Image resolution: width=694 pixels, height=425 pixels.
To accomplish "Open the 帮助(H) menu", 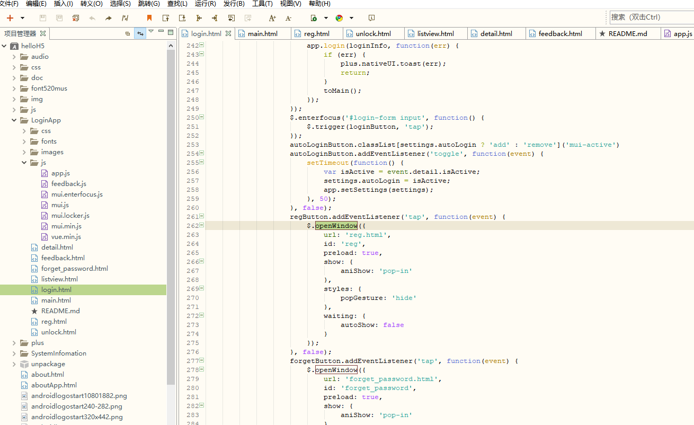I will 319,4.
